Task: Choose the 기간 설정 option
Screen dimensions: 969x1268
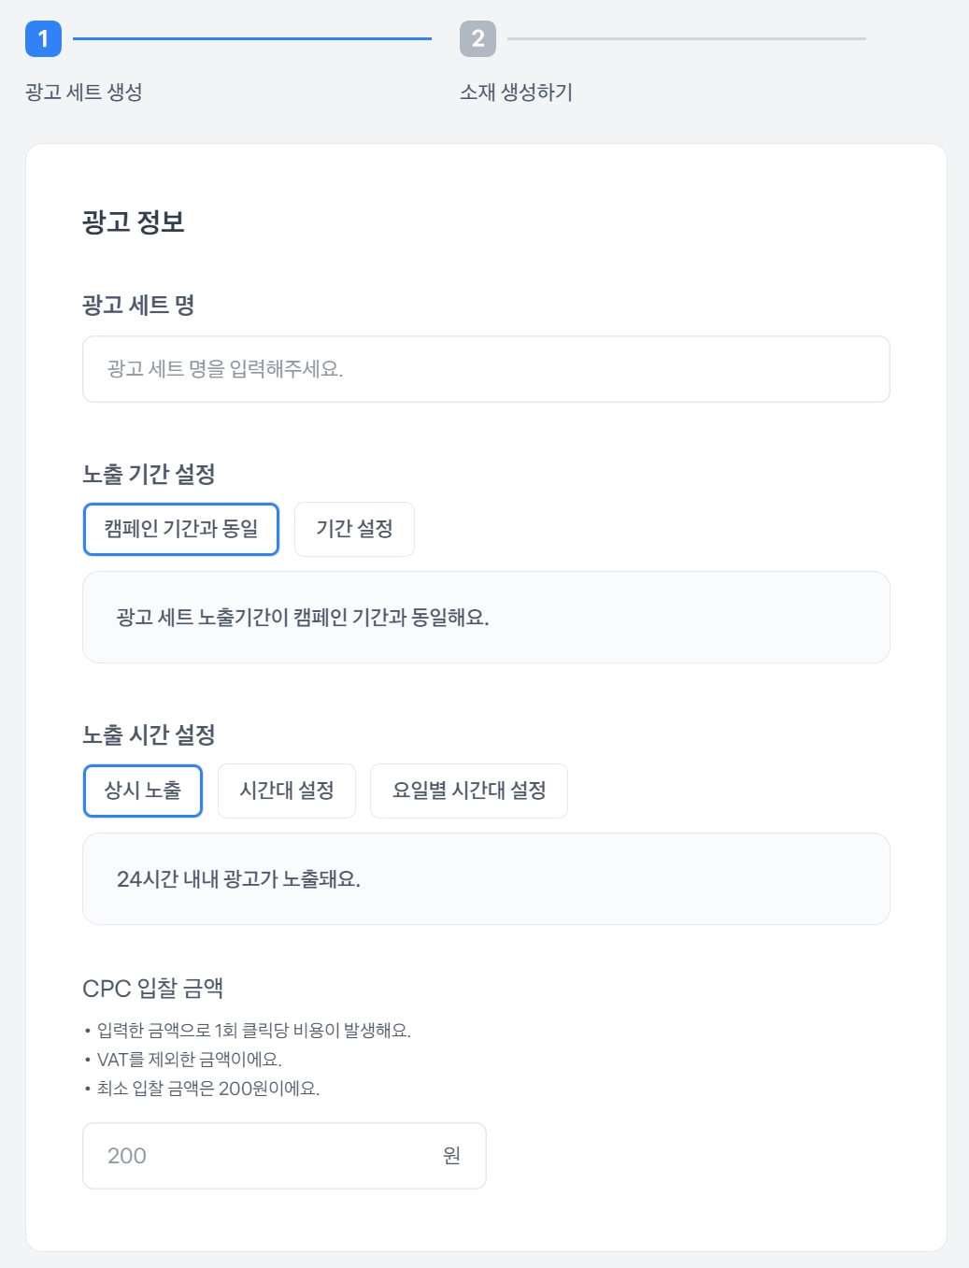Action: [x=354, y=529]
